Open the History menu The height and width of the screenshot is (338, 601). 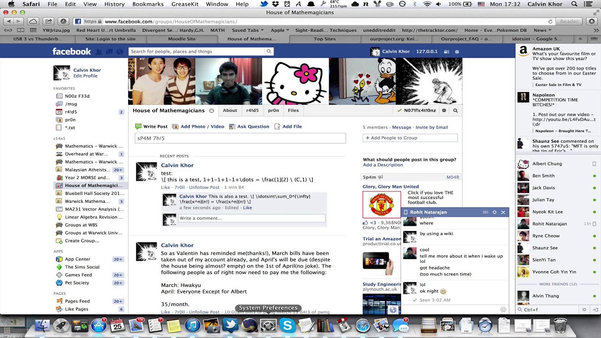114,4
